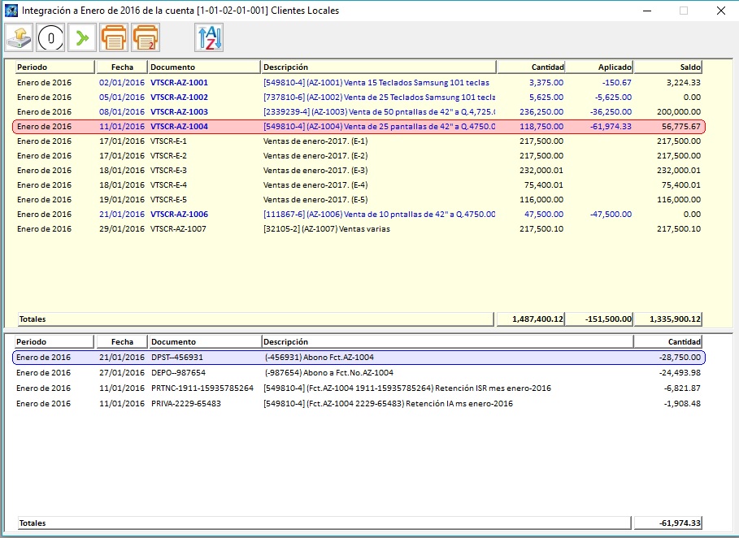739x538 pixels.
Task: Click date 08/01/2016
Action: tap(122, 111)
